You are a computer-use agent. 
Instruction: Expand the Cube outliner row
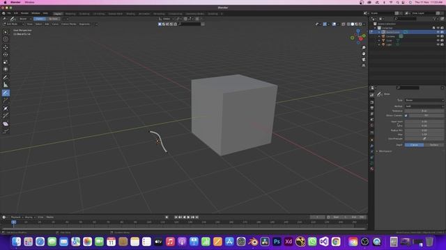(x=379, y=40)
